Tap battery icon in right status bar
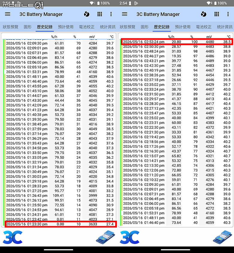234x253 pixels. [215, 3]
